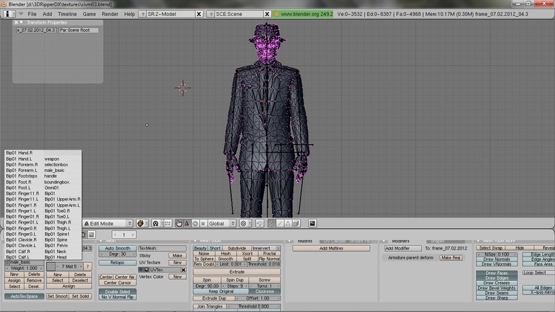This screenshot has width=555, height=312.
Task: Click the Extrude button
Action: (x=237, y=272)
